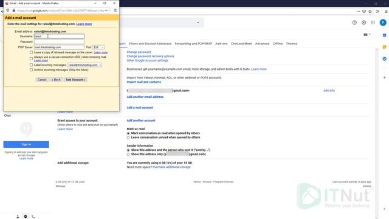Image resolution: width=389 pixels, height=219 pixels.
Task: Click Add another email address link
Action: point(145,97)
